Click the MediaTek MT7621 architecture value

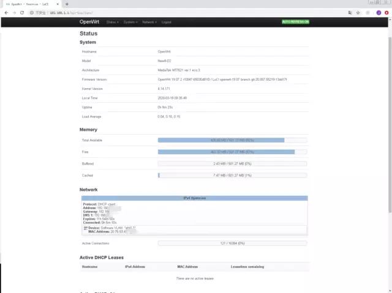click(x=179, y=70)
